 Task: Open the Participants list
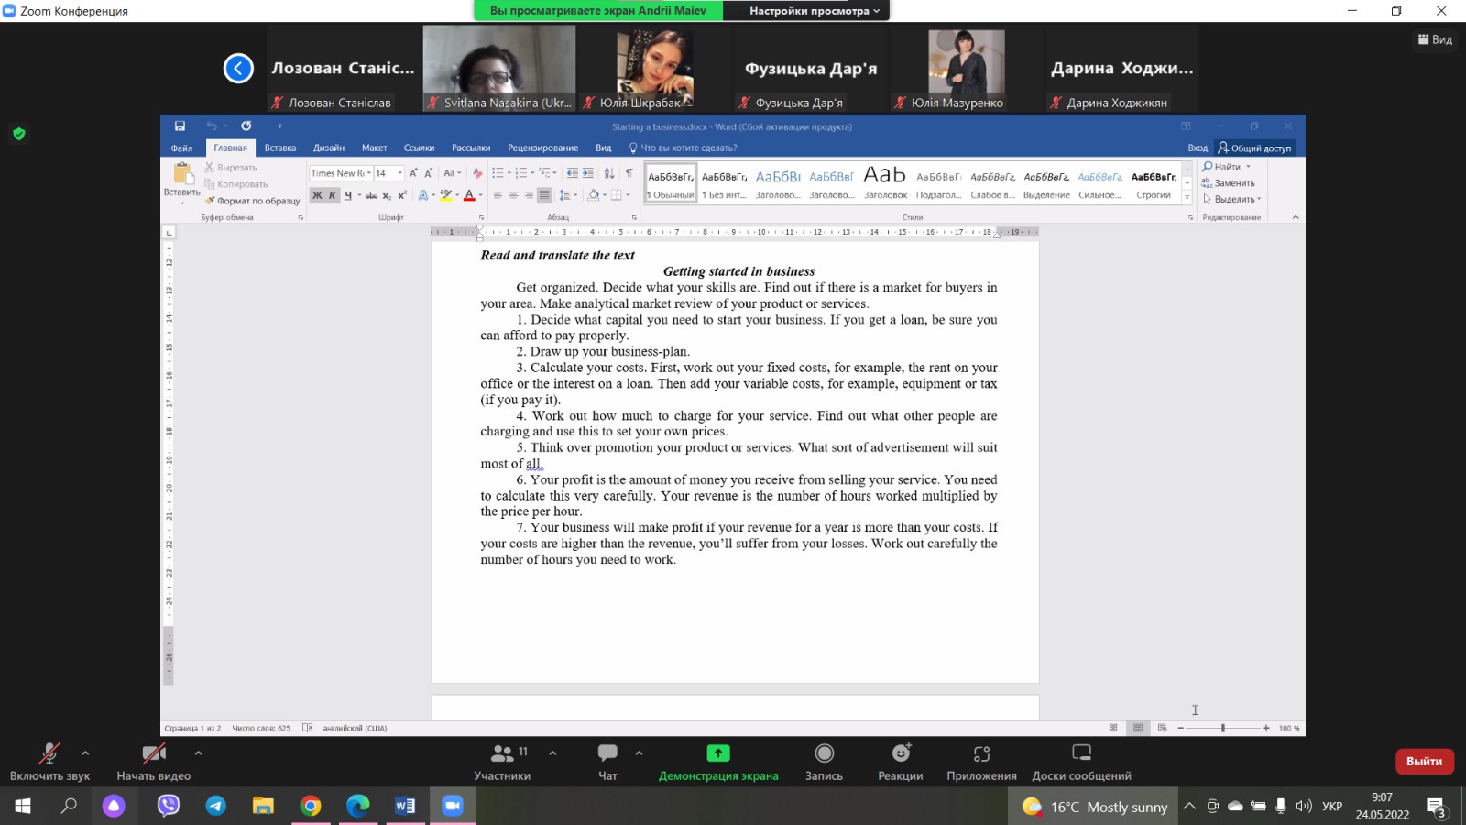tap(502, 762)
